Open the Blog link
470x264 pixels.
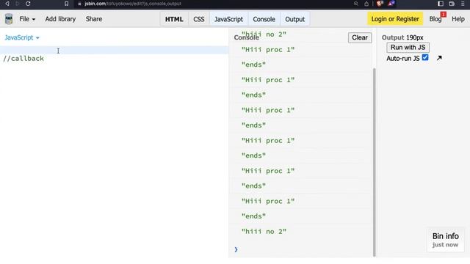[435, 19]
